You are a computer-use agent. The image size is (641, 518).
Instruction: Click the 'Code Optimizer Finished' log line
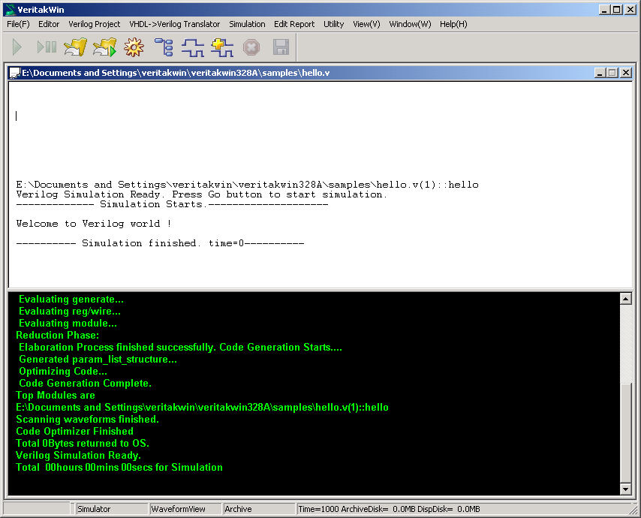tap(74, 432)
